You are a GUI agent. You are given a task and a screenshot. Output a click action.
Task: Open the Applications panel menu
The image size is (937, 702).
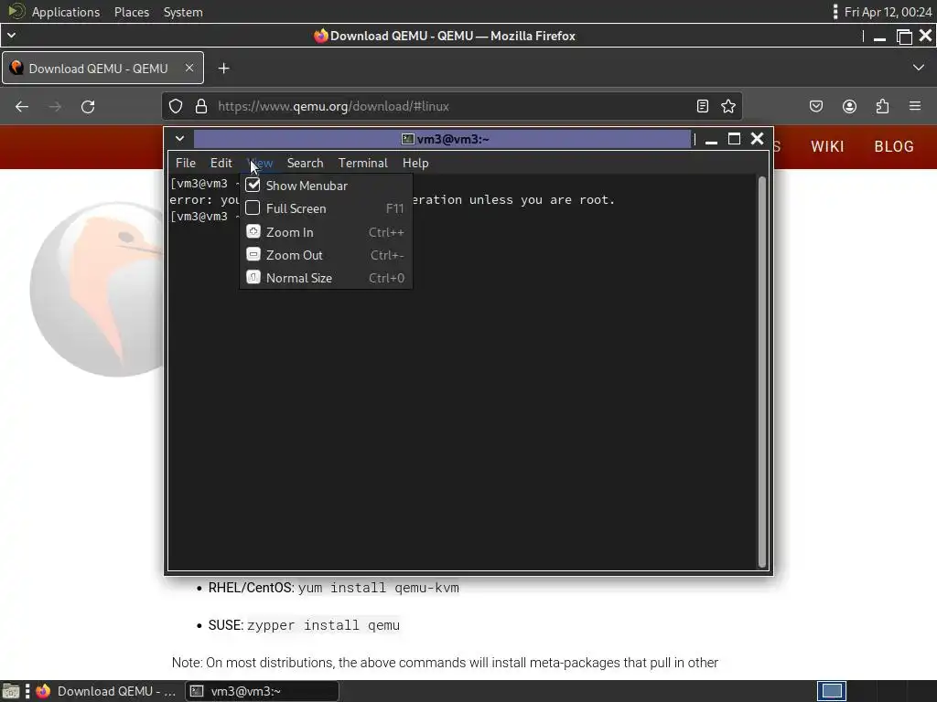coord(66,12)
